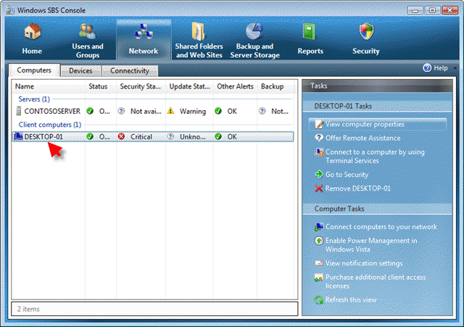
Task: Click the Offer Remote Assistance icon
Action: 319,138
